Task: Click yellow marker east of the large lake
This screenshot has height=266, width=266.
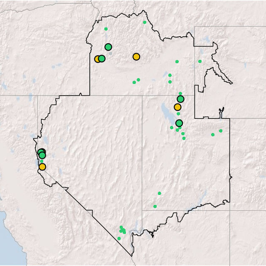Action: pos(177,107)
